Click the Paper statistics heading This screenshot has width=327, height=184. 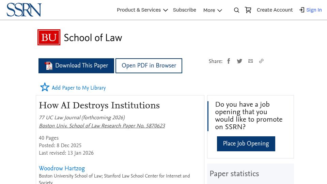pyautogui.click(x=234, y=174)
